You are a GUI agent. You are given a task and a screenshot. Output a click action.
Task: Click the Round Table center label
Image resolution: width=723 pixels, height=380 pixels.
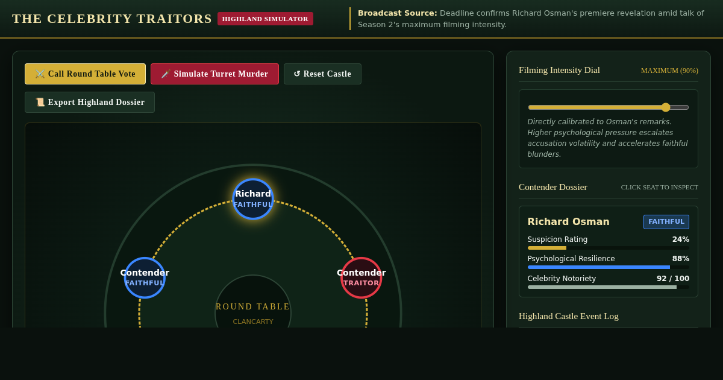(x=253, y=307)
